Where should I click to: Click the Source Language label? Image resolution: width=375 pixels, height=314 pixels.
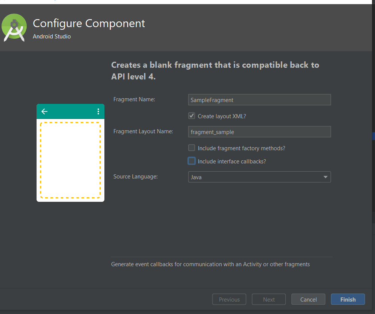[x=135, y=176]
